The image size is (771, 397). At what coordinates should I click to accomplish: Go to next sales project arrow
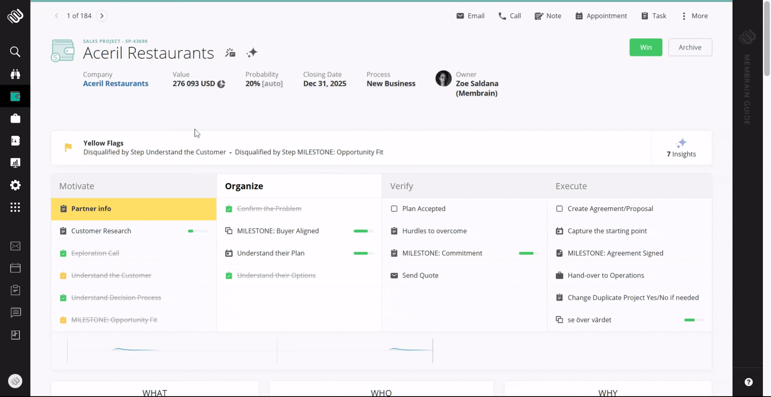point(102,16)
